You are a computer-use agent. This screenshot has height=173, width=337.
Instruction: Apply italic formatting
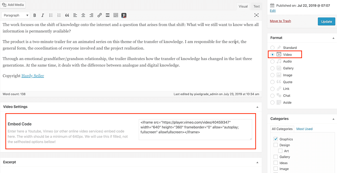click(x=43, y=15)
